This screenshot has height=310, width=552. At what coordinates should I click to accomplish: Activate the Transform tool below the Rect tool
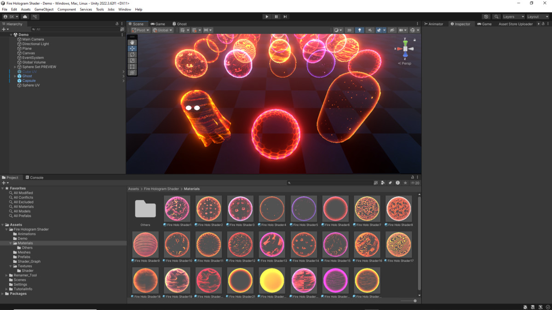point(132,73)
